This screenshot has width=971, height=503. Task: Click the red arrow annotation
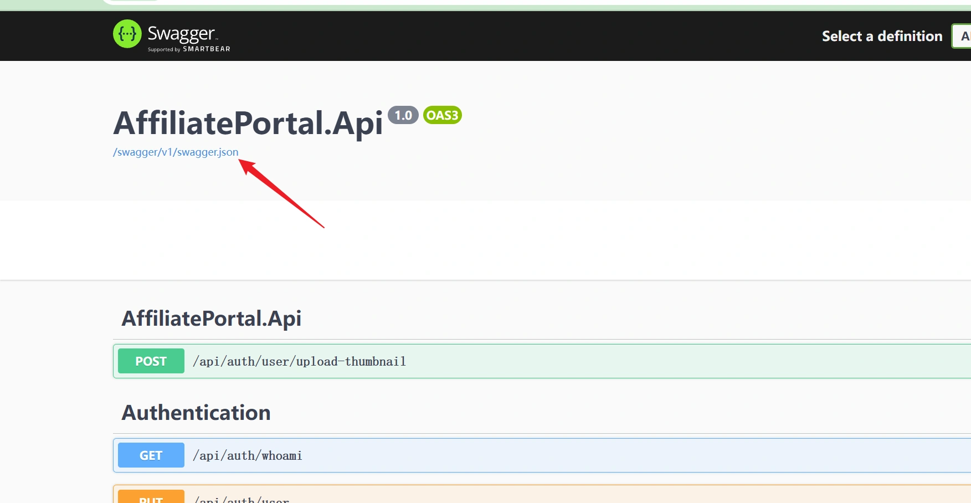coord(281,193)
